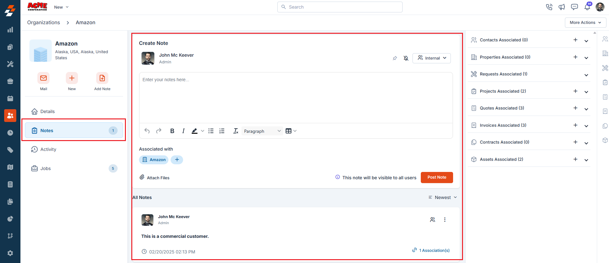Open the briefcase jobs sidebar icon
This screenshot has width=609, height=263.
click(x=10, y=81)
